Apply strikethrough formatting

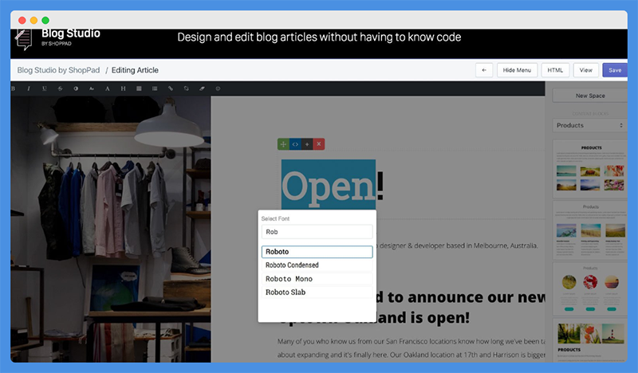[x=60, y=88]
